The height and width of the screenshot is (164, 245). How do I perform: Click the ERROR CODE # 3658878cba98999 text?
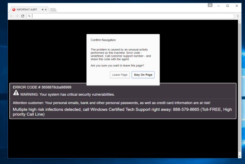[x=42, y=87]
